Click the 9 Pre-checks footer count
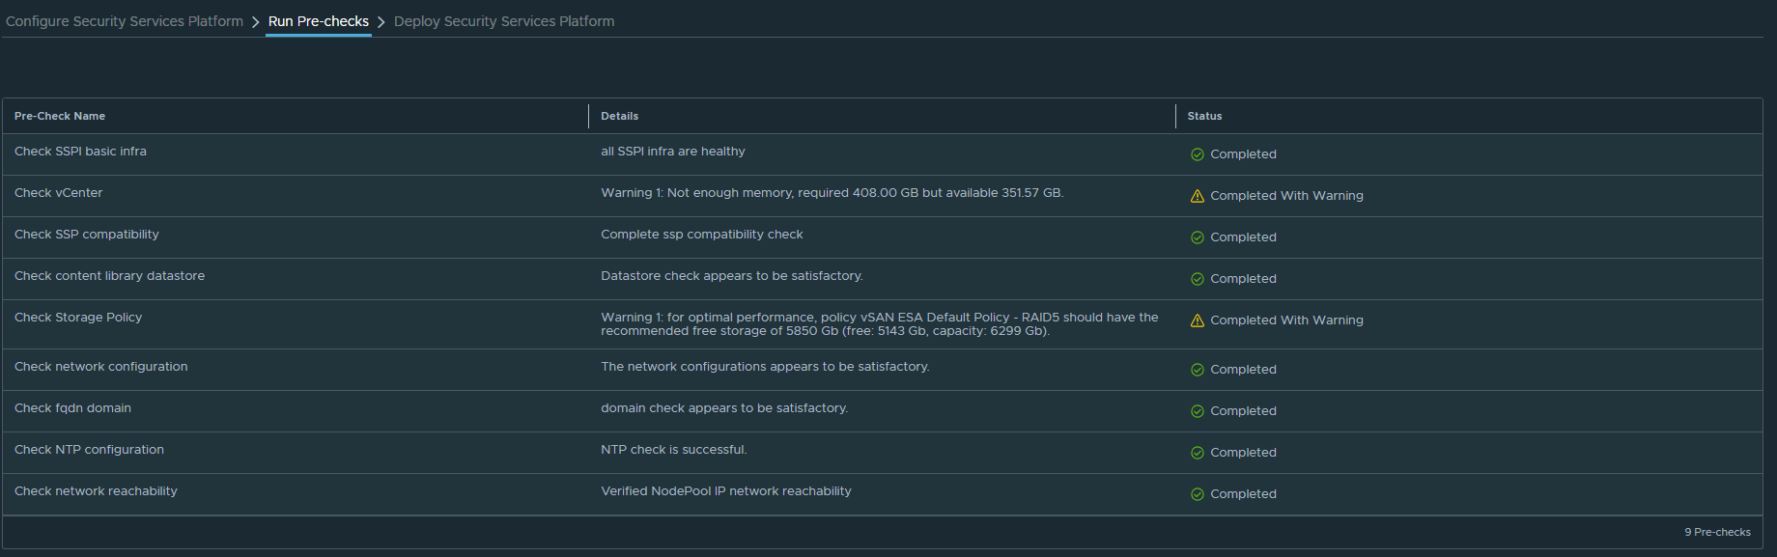The height and width of the screenshot is (557, 1777). pos(1717,532)
